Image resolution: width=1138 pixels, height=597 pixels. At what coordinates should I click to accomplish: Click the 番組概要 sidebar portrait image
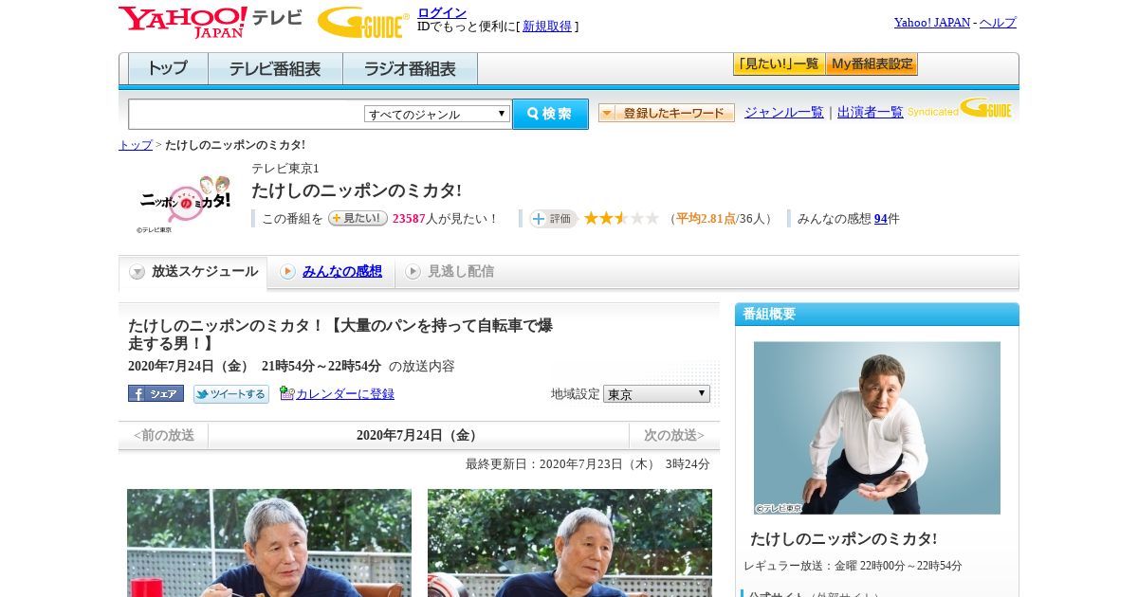click(877, 428)
